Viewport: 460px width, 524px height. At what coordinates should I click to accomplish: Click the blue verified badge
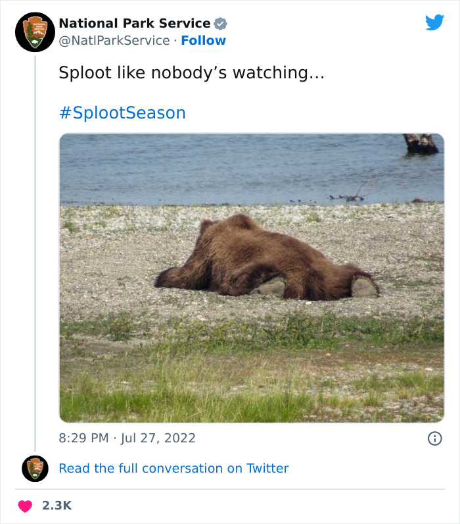[x=221, y=24]
